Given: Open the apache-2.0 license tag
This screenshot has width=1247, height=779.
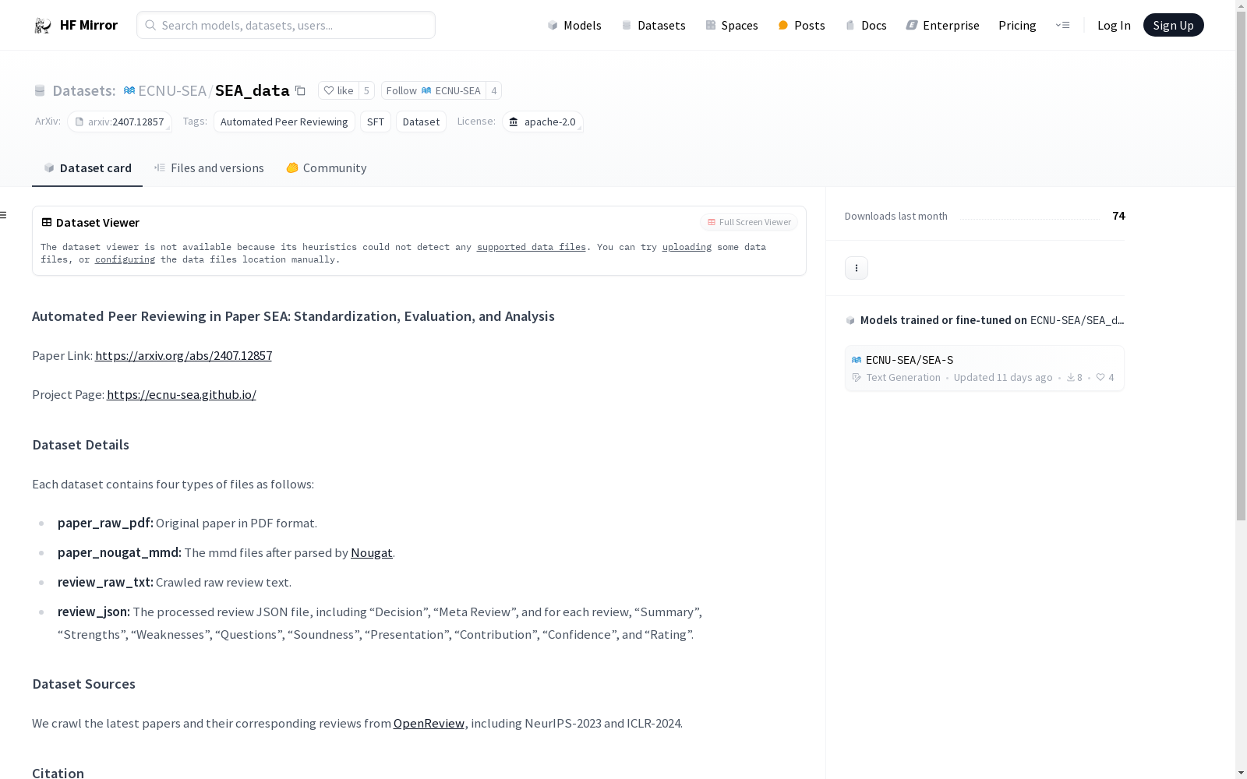Looking at the screenshot, I should 542,122.
